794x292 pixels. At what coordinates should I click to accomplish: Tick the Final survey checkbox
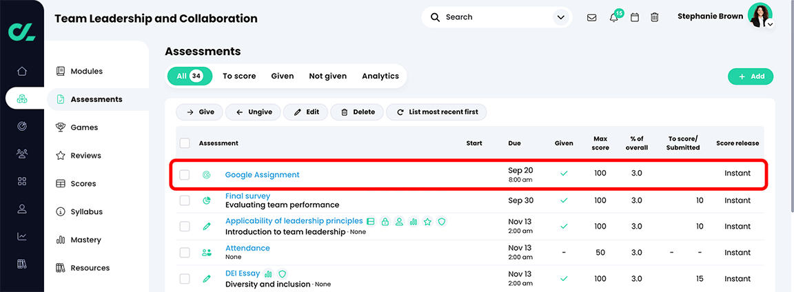tap(185, 200)
